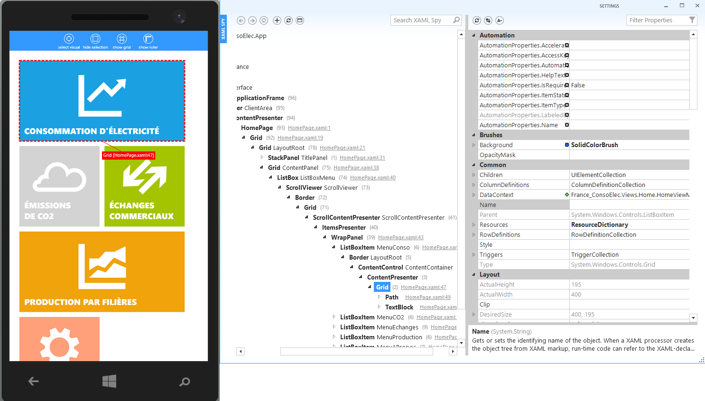Screen dimensions: 705x401
Task: Click the XAML SPY side tab
Action: pyautogui.click(x=223, y=29)
